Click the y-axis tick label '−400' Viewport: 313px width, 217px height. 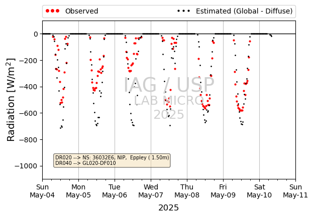28,87
